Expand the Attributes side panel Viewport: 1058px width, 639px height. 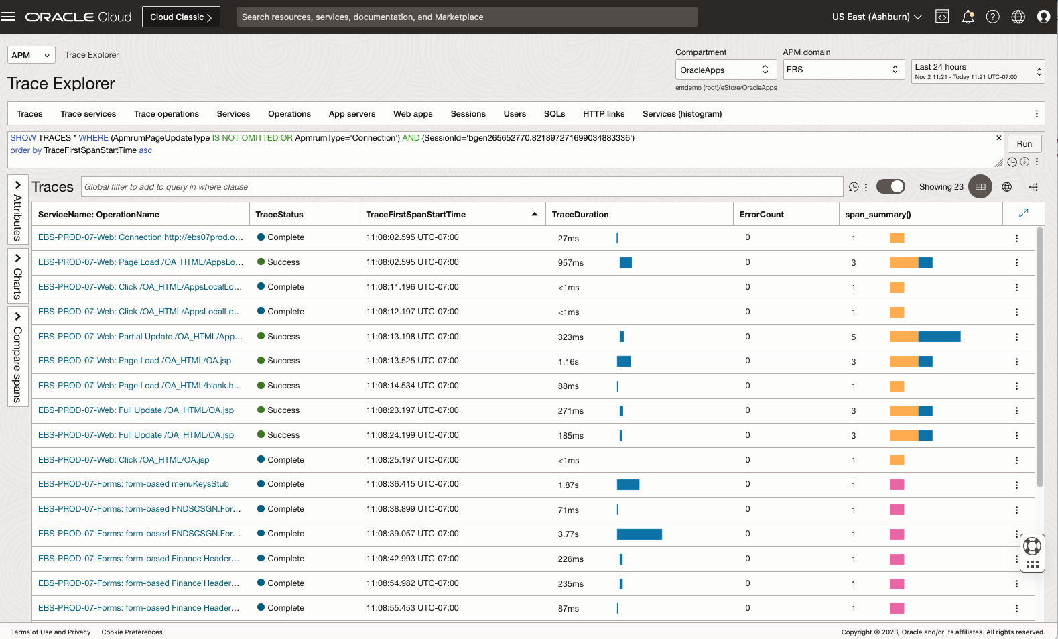17,210
